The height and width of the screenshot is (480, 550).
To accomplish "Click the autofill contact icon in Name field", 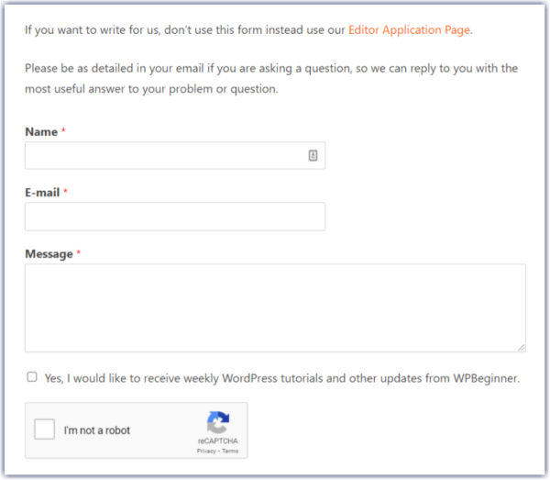I will coord(313,156).
